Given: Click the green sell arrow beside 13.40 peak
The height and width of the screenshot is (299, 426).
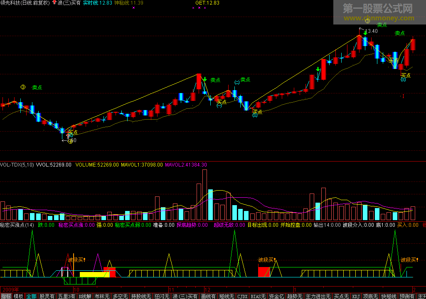Looking at the screenshot, I should coord(365,32).
